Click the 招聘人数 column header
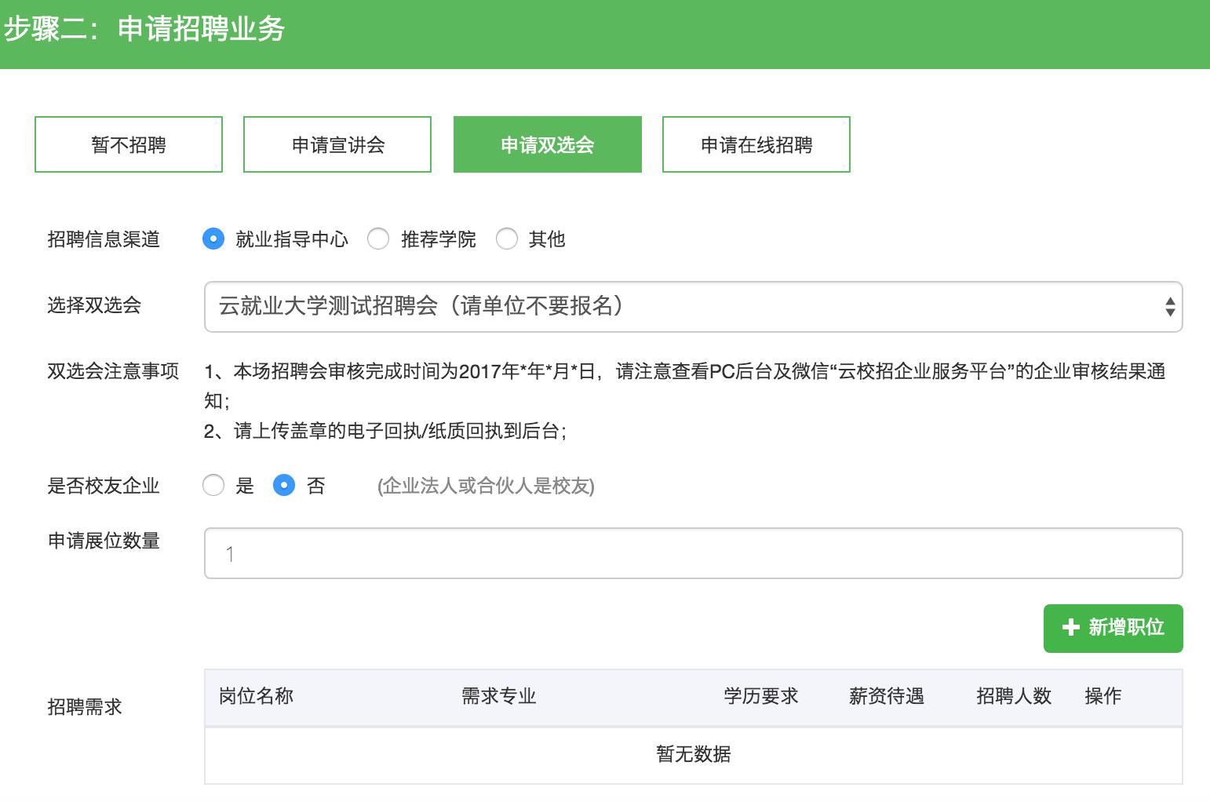Image resolution: width=1210 pixels, height=802 pixels. (1013, 696)
